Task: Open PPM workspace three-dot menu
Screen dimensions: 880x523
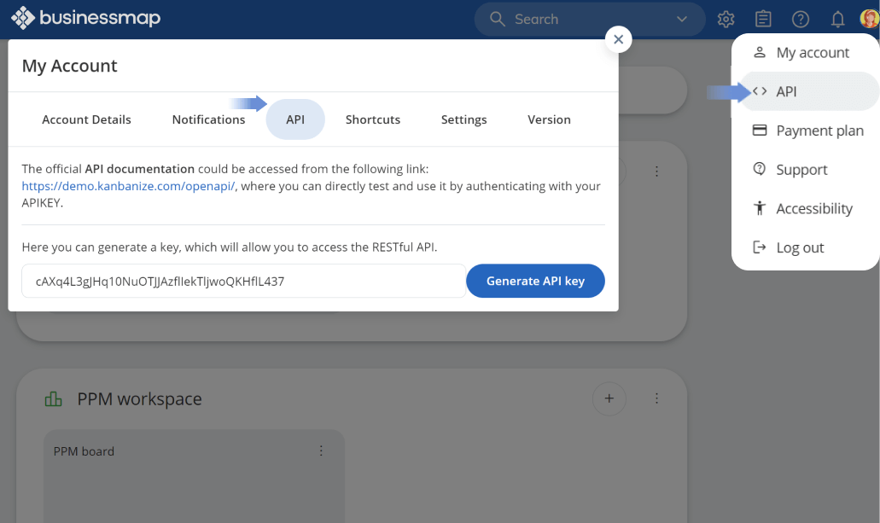Action: tap(656, 398)
